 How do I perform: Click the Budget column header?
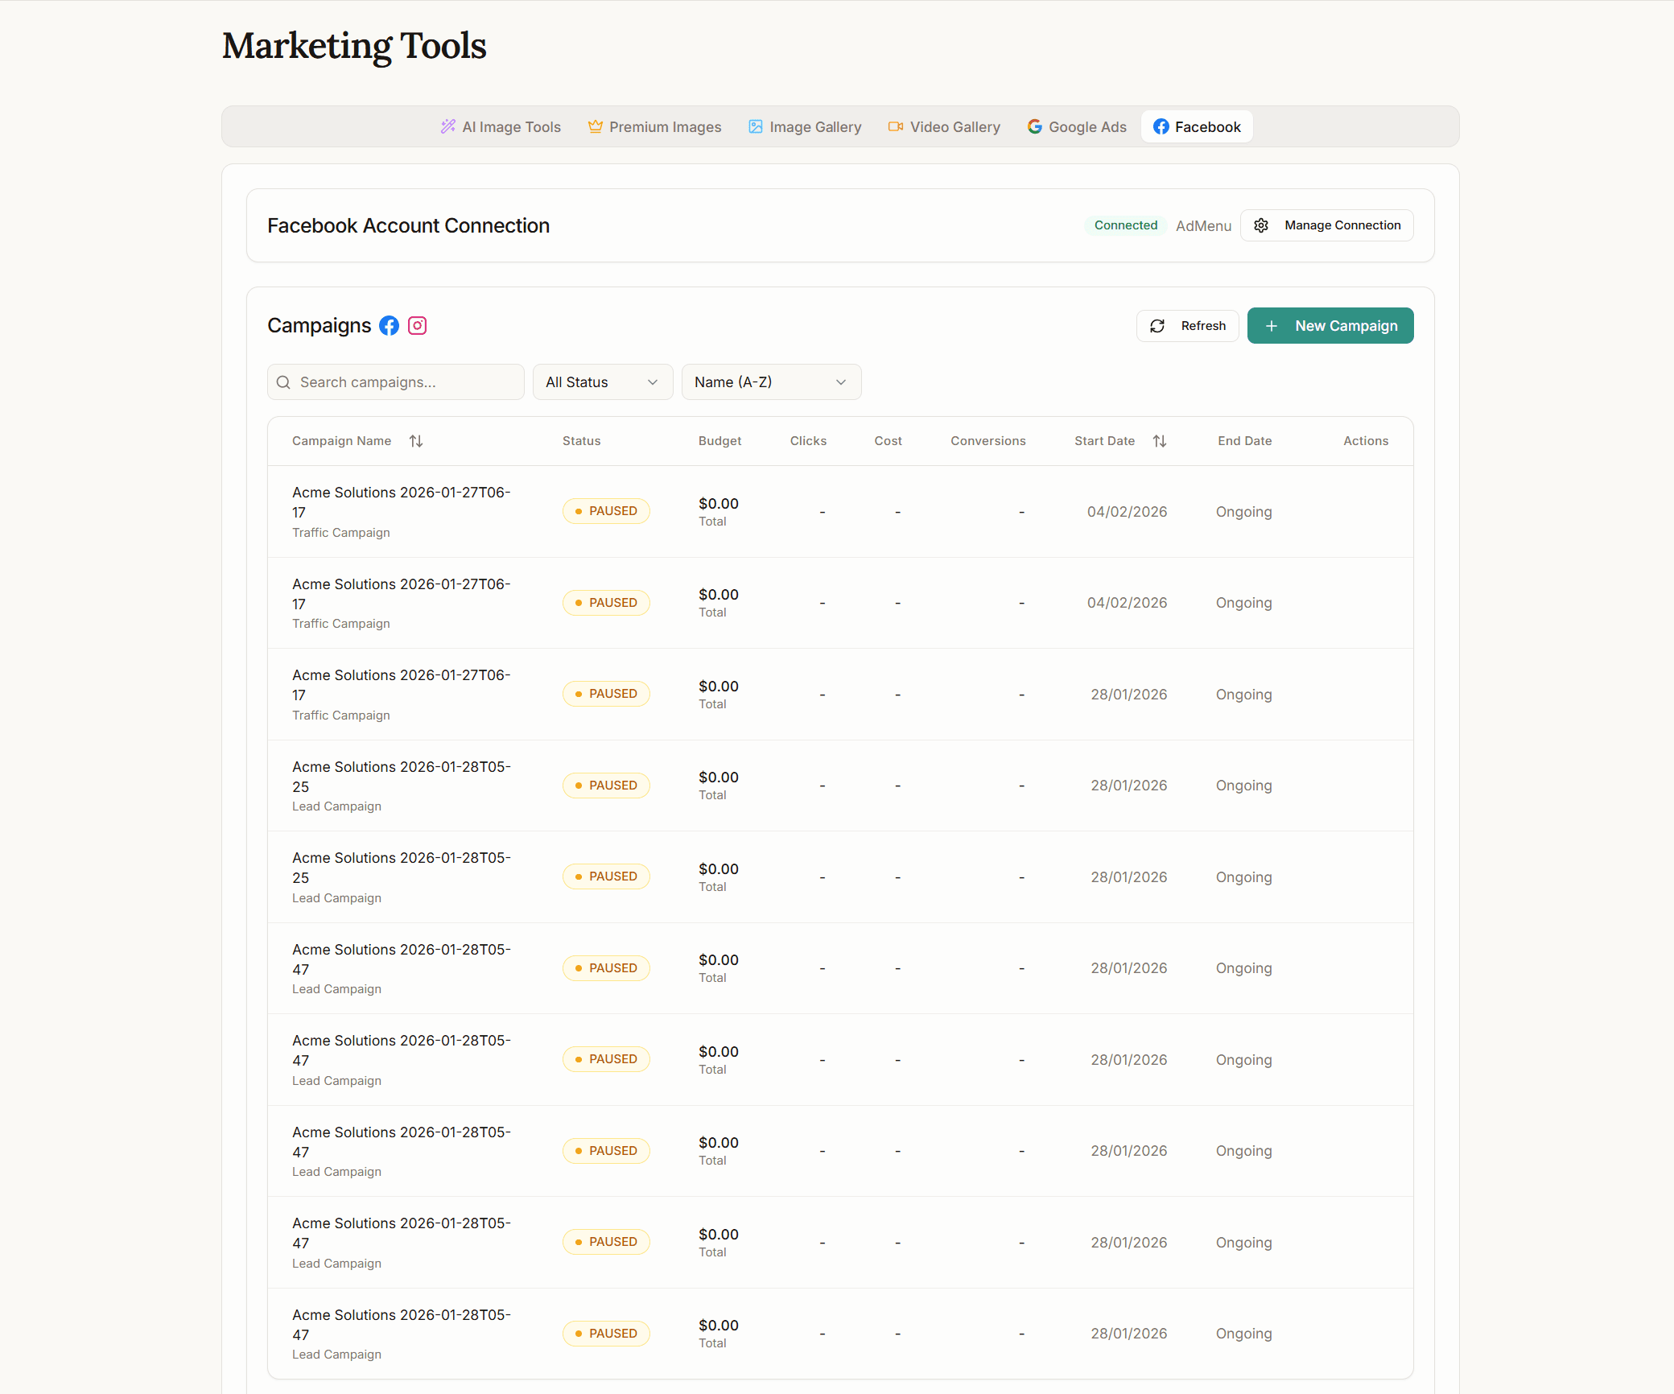click(x=720, y=441)
